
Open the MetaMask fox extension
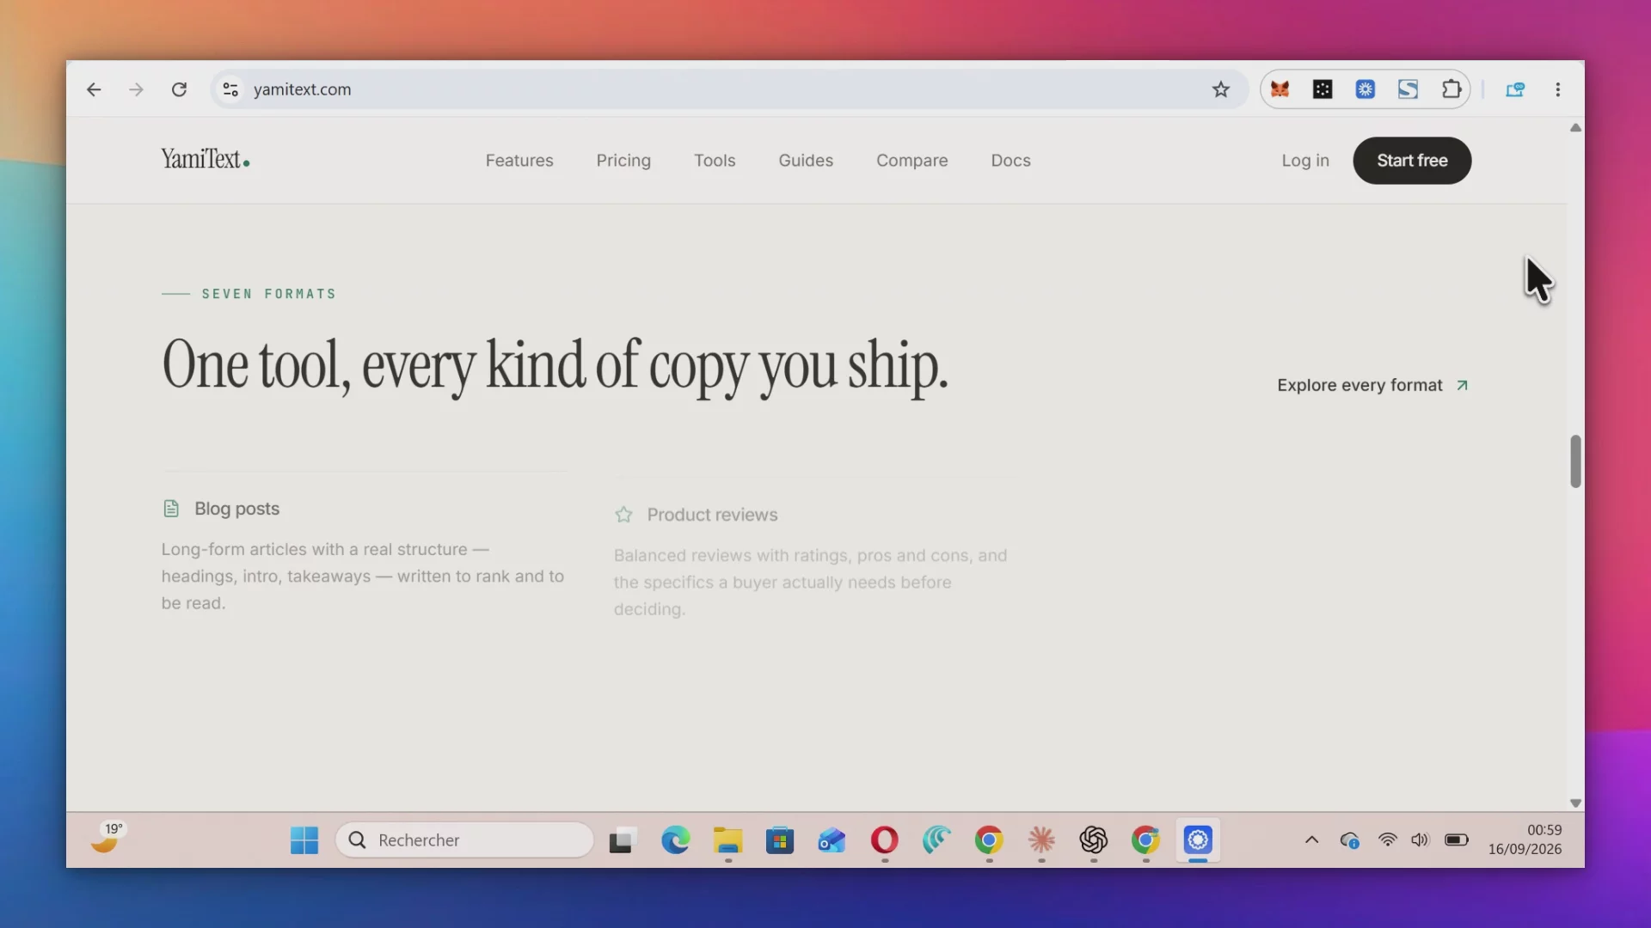[1280, 89]
